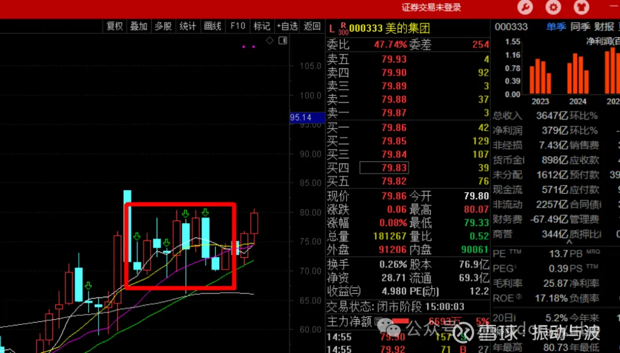This screenshot has width=620, height=353.
Task: Click the 主力净额 row
Action: [x=408, y=321]
